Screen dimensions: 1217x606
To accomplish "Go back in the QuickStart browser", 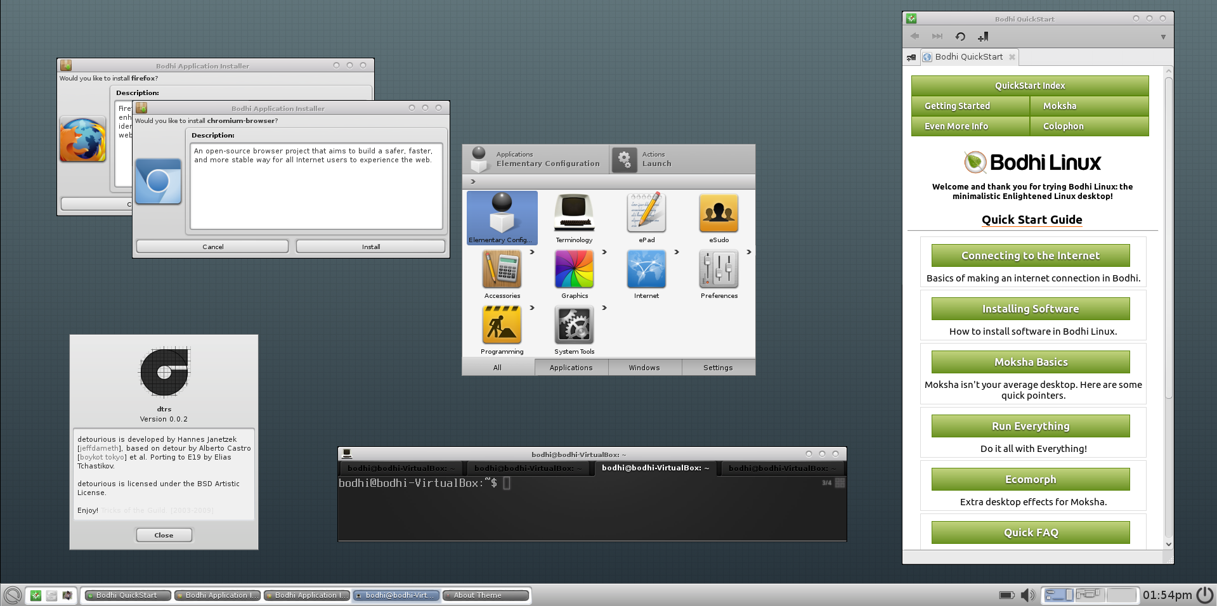I will [x=914, y=36].
